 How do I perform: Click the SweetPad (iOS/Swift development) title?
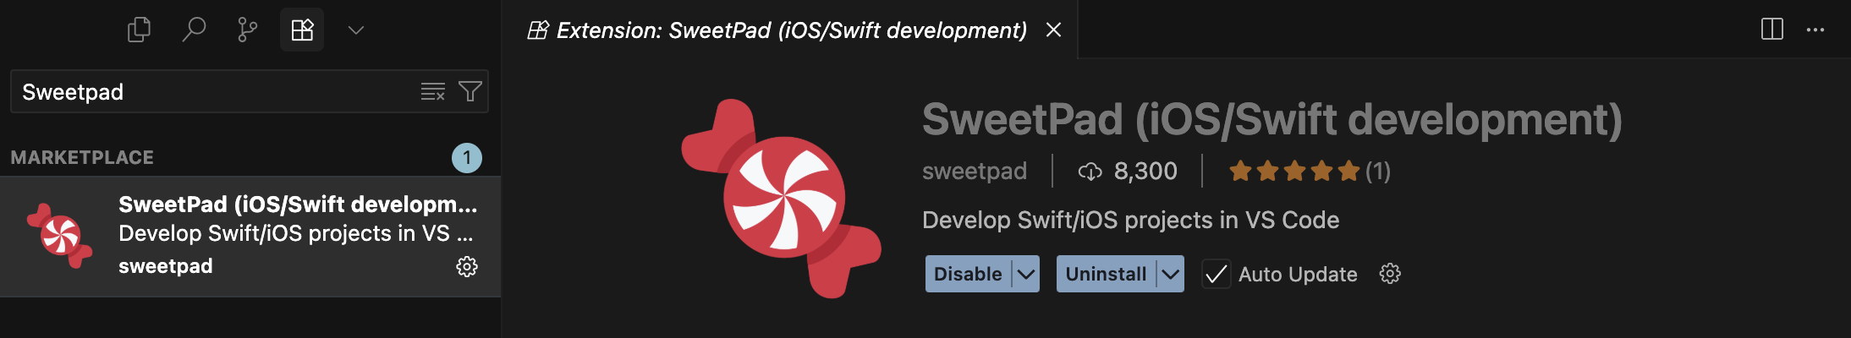pyautogui.click(x=1272, y=119)
